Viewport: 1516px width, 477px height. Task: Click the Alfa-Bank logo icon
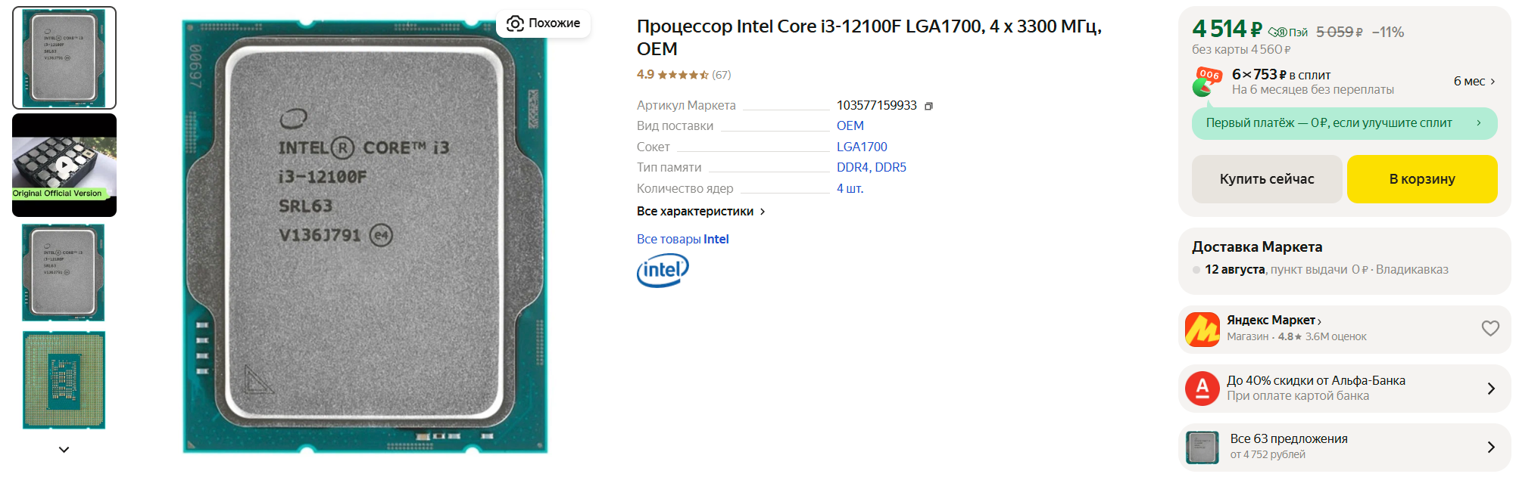1202,389
